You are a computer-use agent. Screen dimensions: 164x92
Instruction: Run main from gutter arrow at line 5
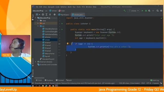(62, 29)
